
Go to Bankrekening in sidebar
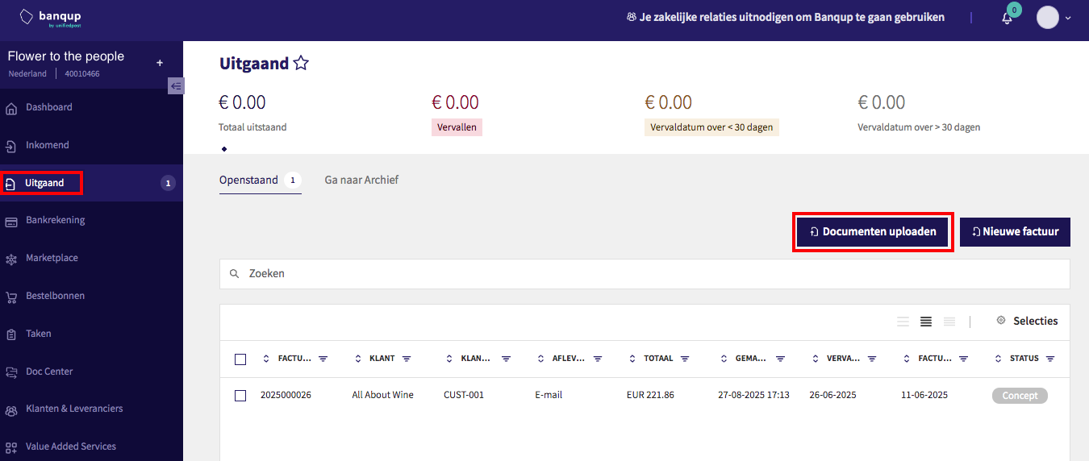[55, 220]
